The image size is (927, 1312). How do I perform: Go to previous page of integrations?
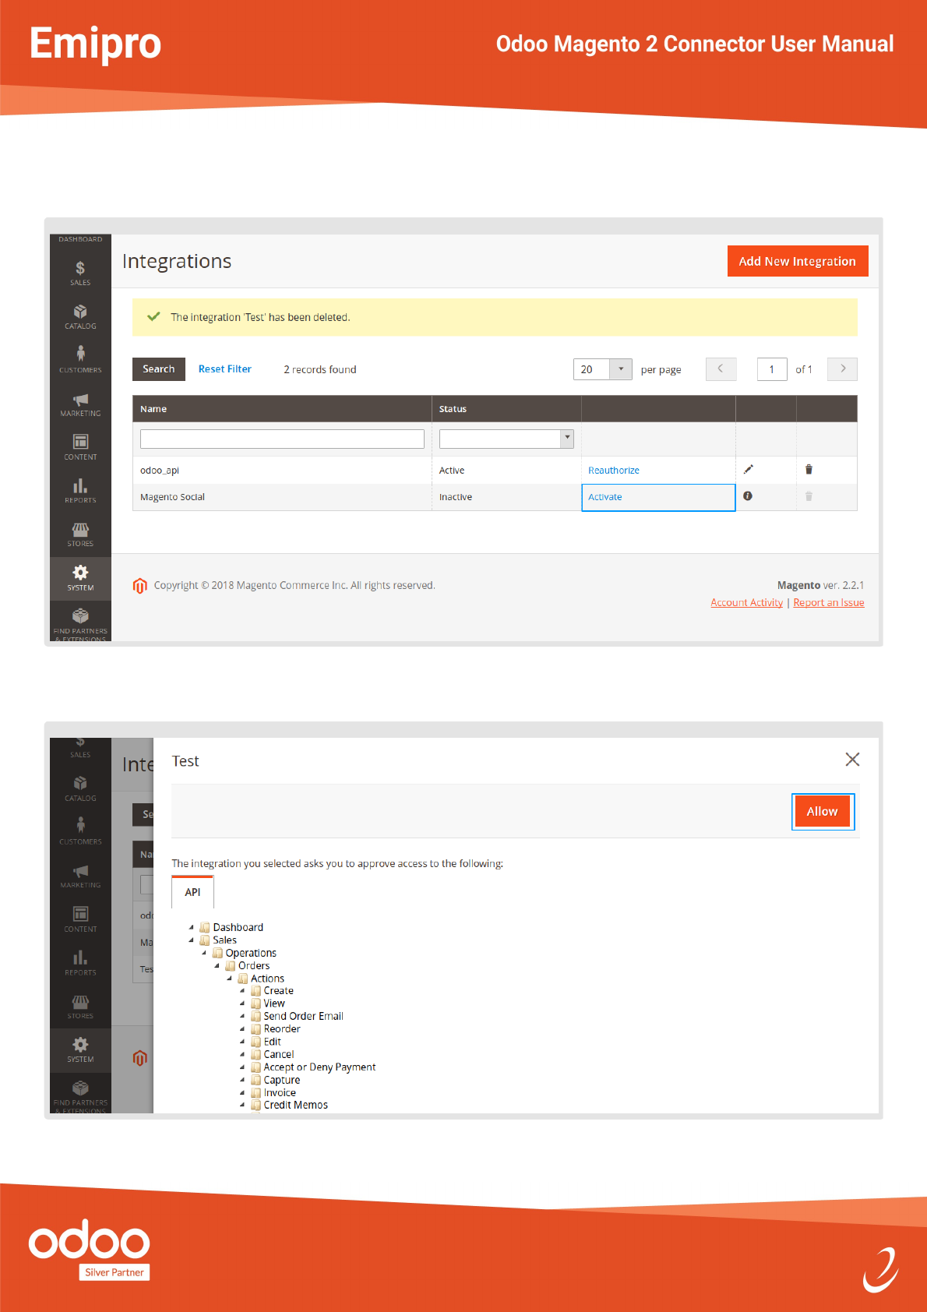click(721, 369)
